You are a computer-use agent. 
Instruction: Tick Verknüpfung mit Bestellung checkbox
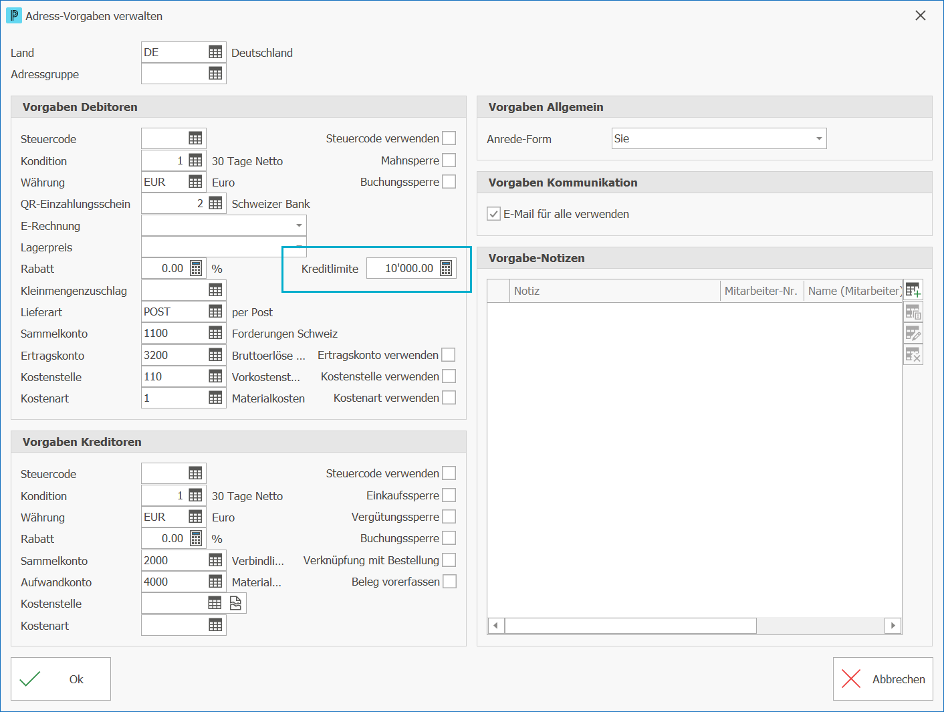tap(449, 560)
